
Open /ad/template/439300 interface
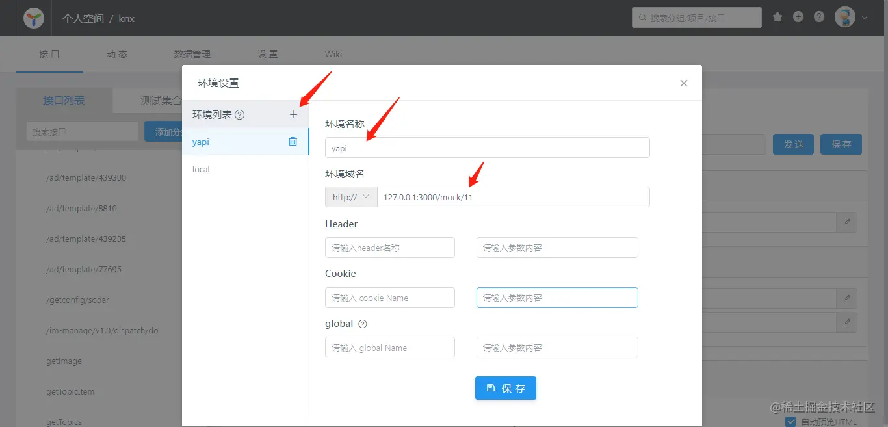(x=86, y=177)
